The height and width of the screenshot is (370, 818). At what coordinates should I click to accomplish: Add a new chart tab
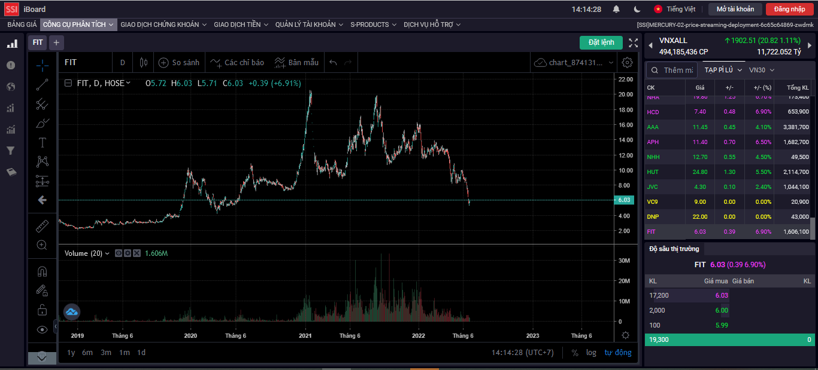coord(56,42)
